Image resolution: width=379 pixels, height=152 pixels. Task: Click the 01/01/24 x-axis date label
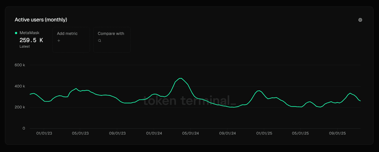154,133
